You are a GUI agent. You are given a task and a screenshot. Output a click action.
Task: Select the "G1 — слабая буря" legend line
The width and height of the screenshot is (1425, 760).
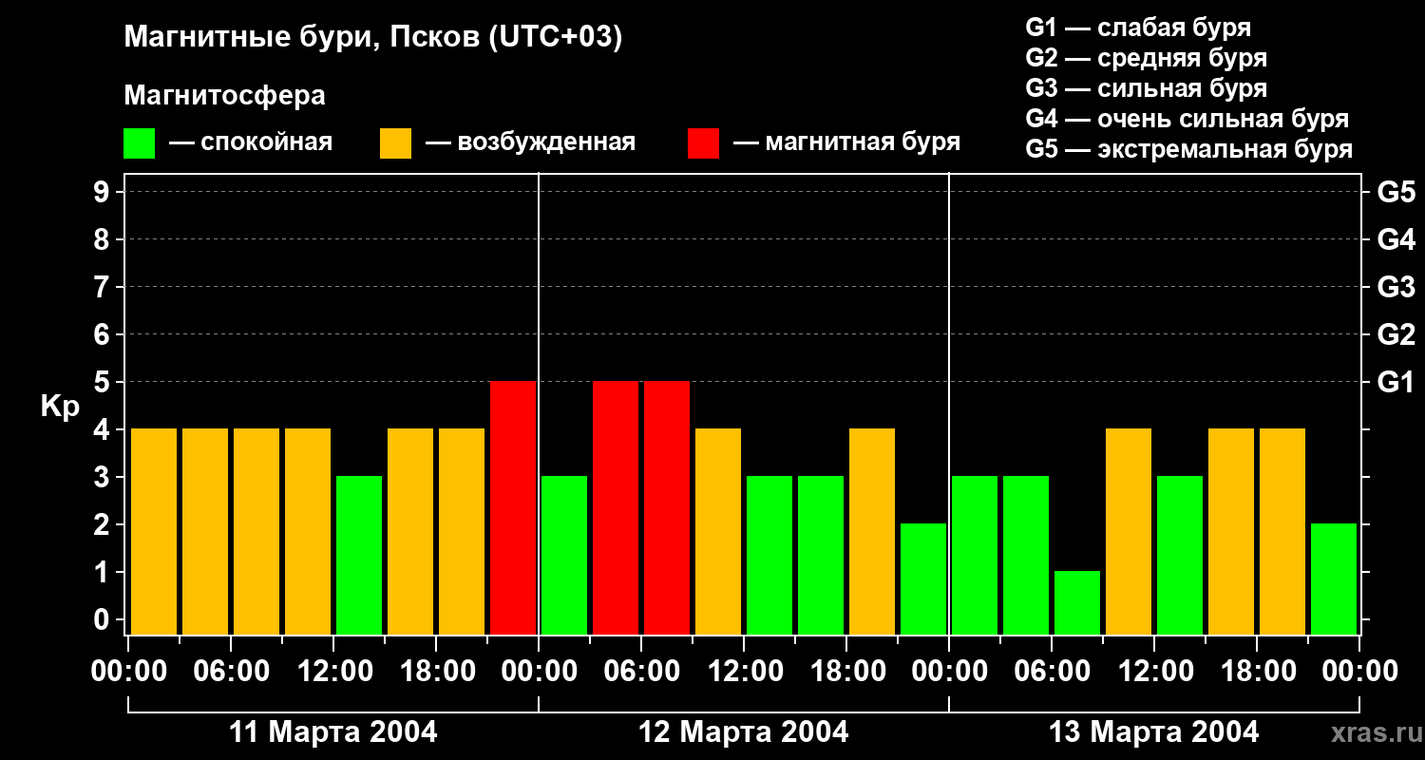[1138, 28]
